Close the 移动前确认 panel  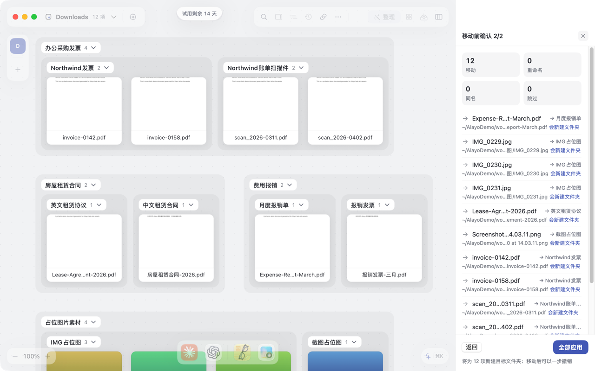point(583,36)
